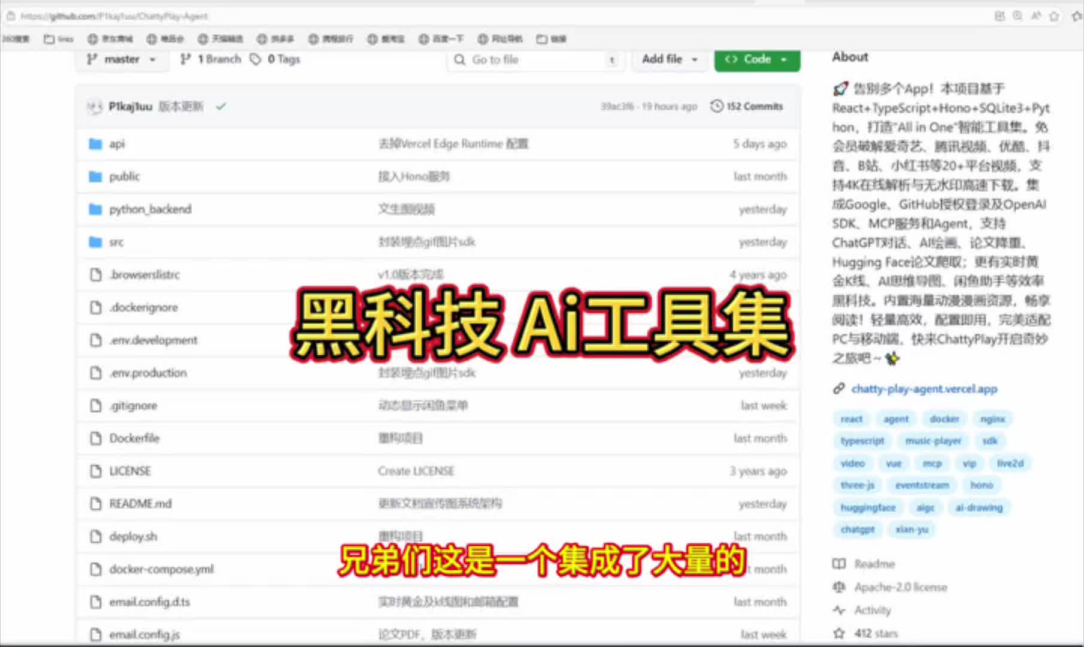
Task: Click the green commit status checkmark
Action: [x=221, y=107]
